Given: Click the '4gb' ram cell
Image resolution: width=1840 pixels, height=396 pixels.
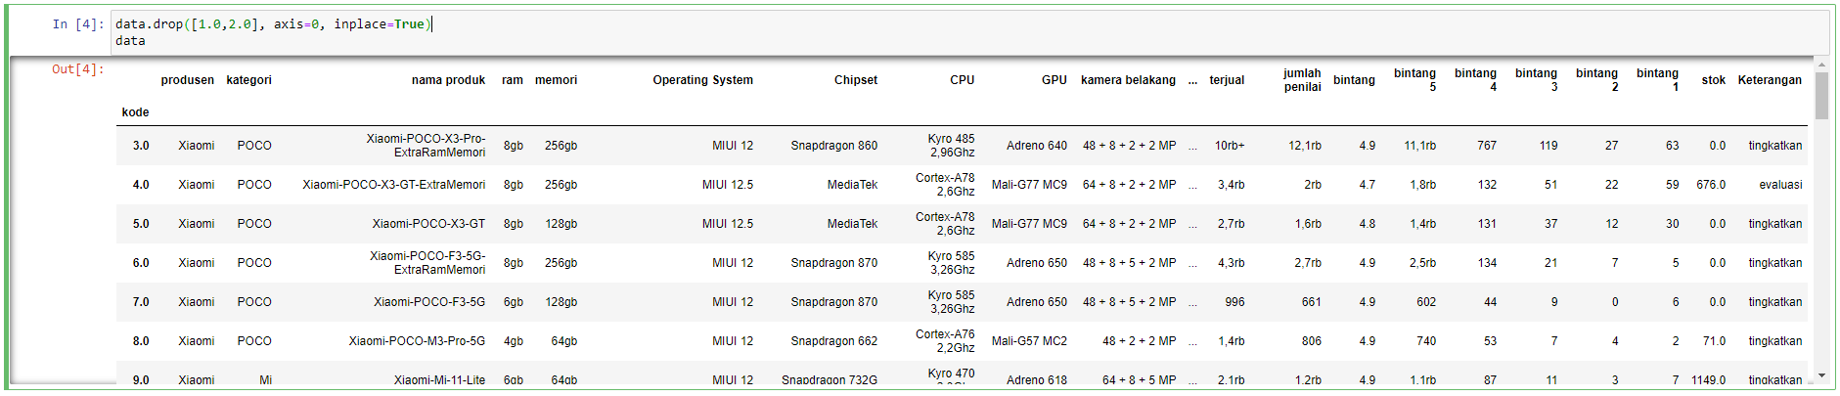Looking at the screenshot, I should tap(514, 341).
